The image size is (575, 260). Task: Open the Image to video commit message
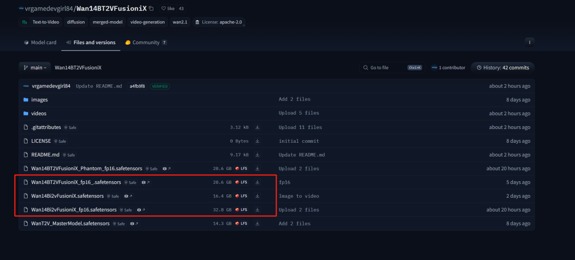click(299, 196)
